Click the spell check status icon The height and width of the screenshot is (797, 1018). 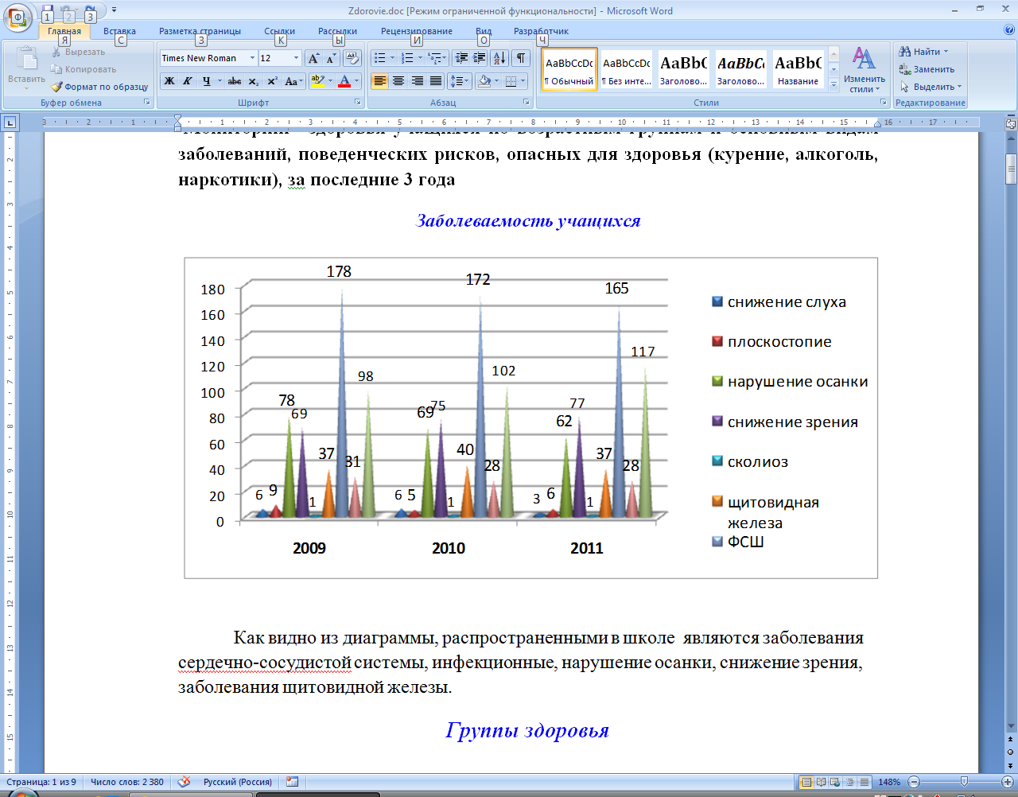tap(184, 782)
